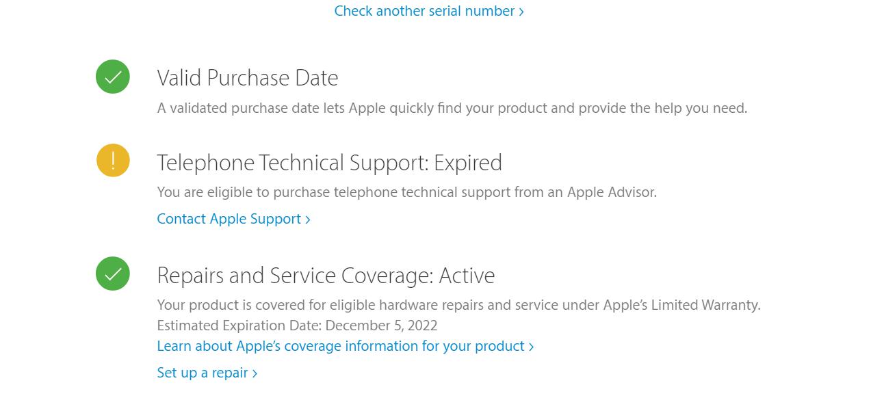Click the Check another serial number link
The width and height of the screenshot is (871, 398).
pos(424,11)
